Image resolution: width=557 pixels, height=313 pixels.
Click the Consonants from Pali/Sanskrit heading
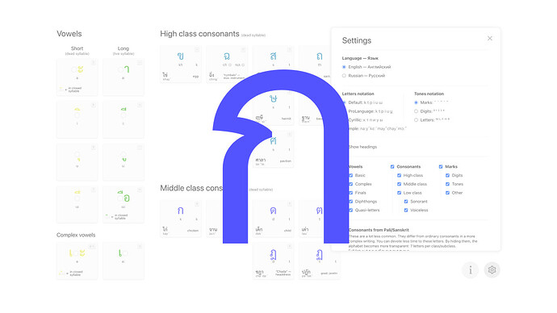(379, 230)
